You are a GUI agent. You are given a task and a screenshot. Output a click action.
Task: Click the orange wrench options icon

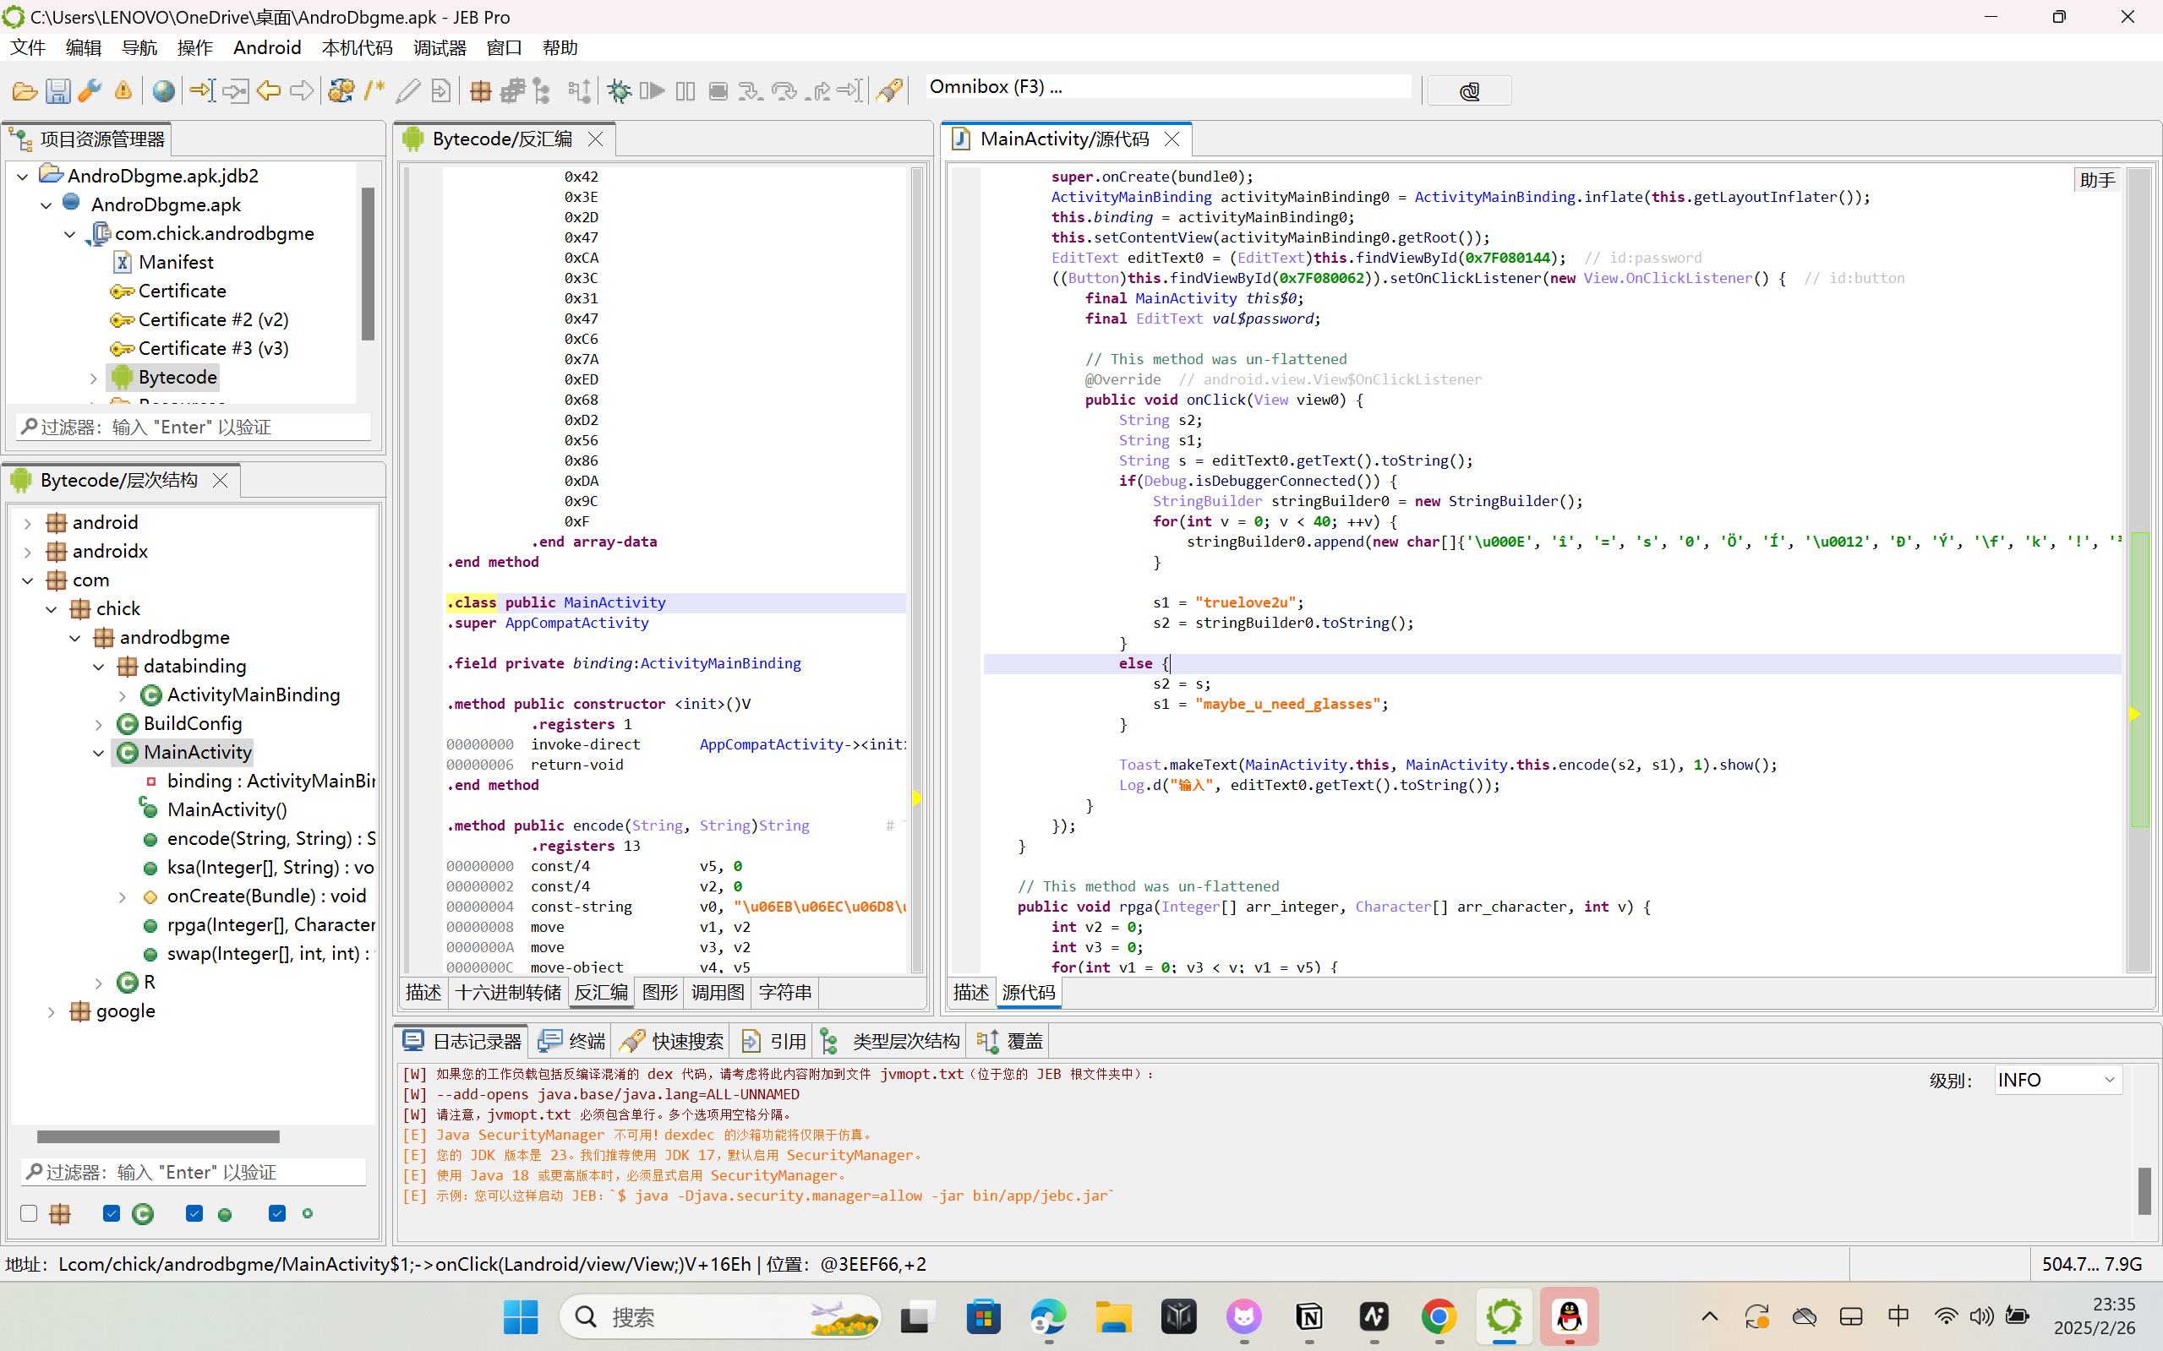[x=90, y=90]
